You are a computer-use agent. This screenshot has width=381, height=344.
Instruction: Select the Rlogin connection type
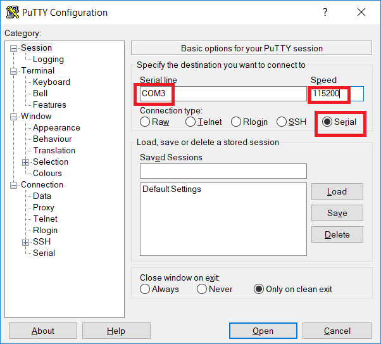tap(249, 122)
